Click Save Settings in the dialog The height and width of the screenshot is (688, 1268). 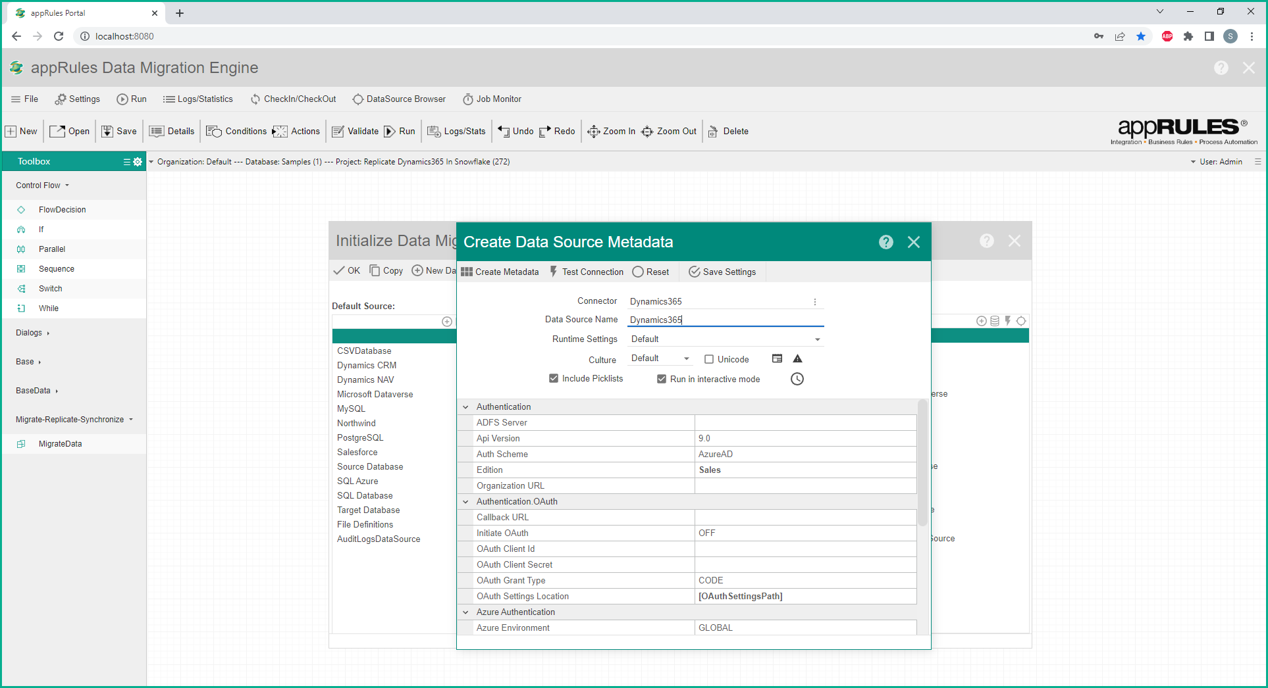(722, 272)
